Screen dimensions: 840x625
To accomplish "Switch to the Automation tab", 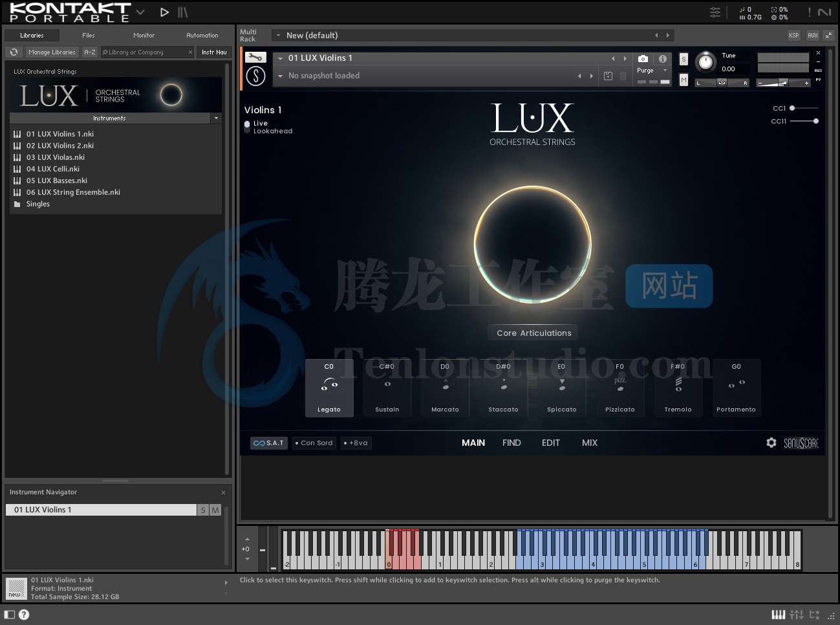I will (202, 36).
